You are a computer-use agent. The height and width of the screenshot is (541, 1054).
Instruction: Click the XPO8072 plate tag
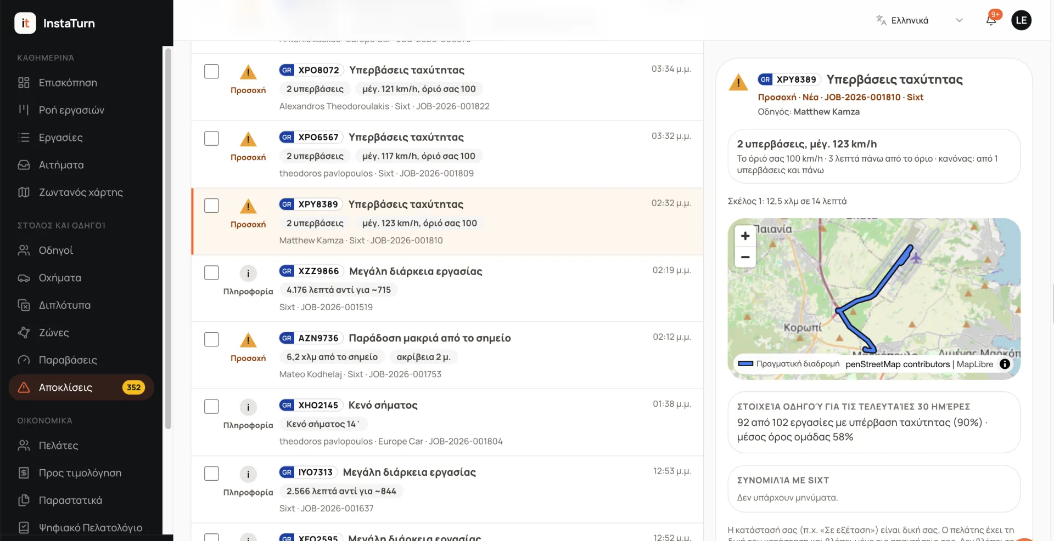[x=312, y=70]
